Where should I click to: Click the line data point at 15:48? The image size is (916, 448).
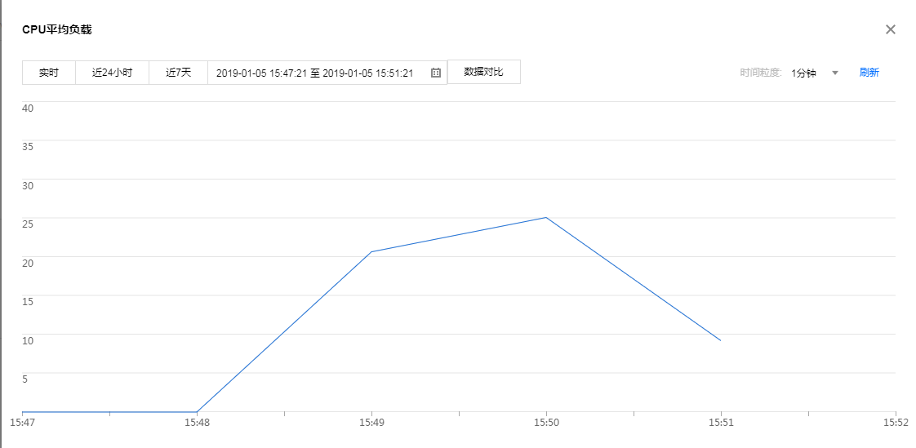point(197,411)
